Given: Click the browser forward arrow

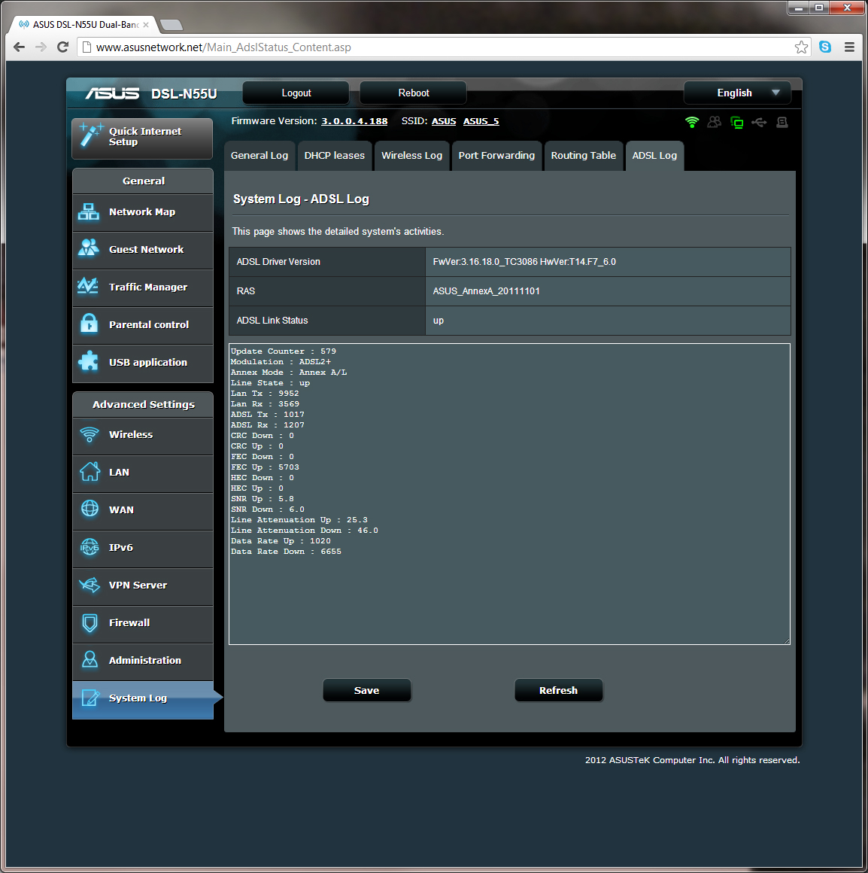Looking at the screenshot, I should click(x=41, y=47).
